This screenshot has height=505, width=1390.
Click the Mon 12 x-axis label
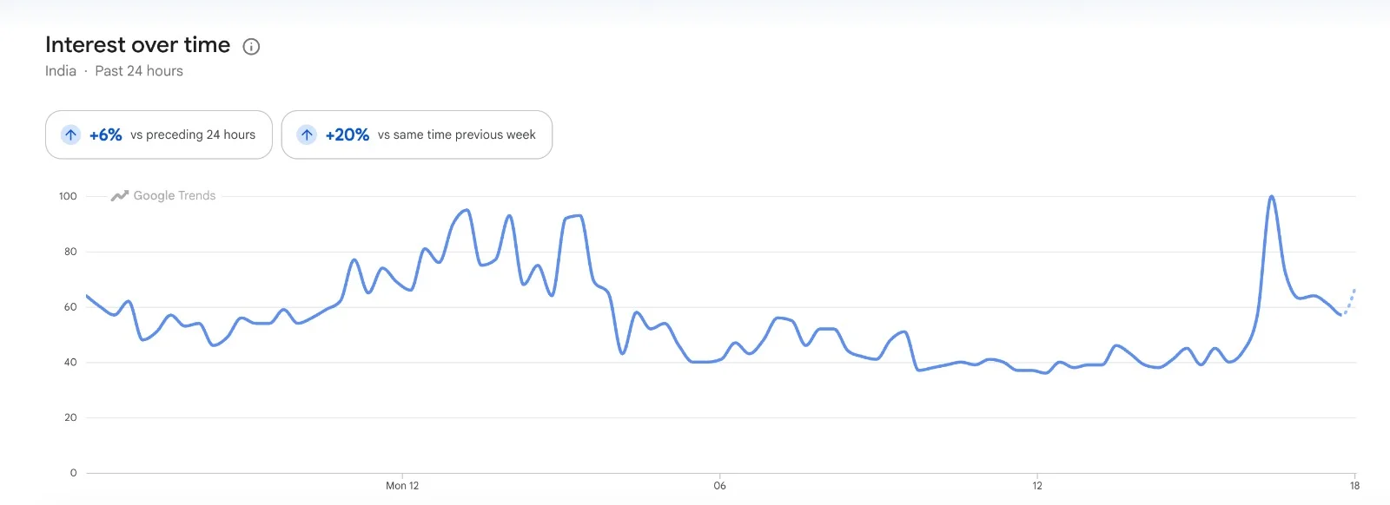pos(402,486)
